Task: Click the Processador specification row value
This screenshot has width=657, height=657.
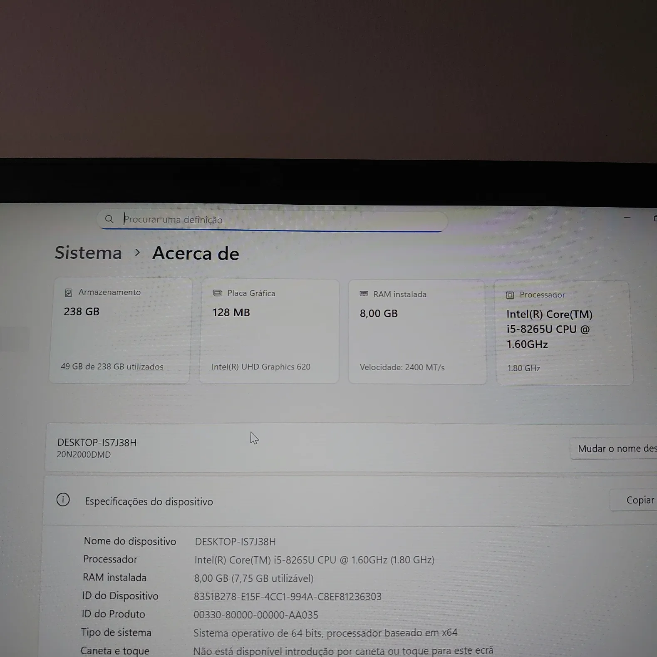Action: (314, 560)
